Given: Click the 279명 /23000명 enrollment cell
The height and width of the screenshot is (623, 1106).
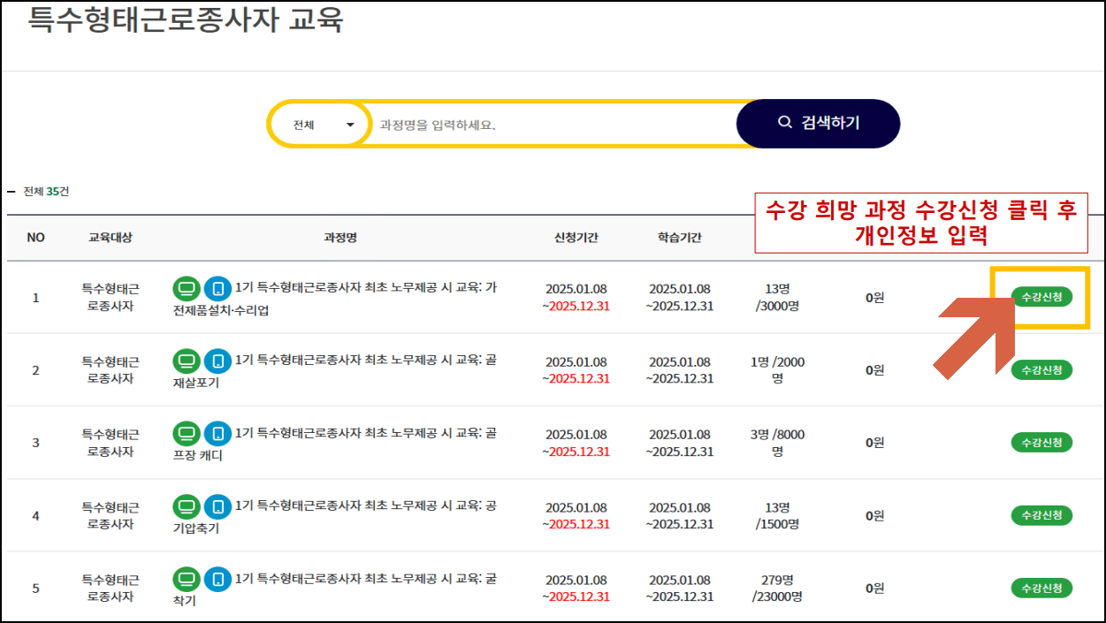Looking at the screenshot, I should coord(778,589).
